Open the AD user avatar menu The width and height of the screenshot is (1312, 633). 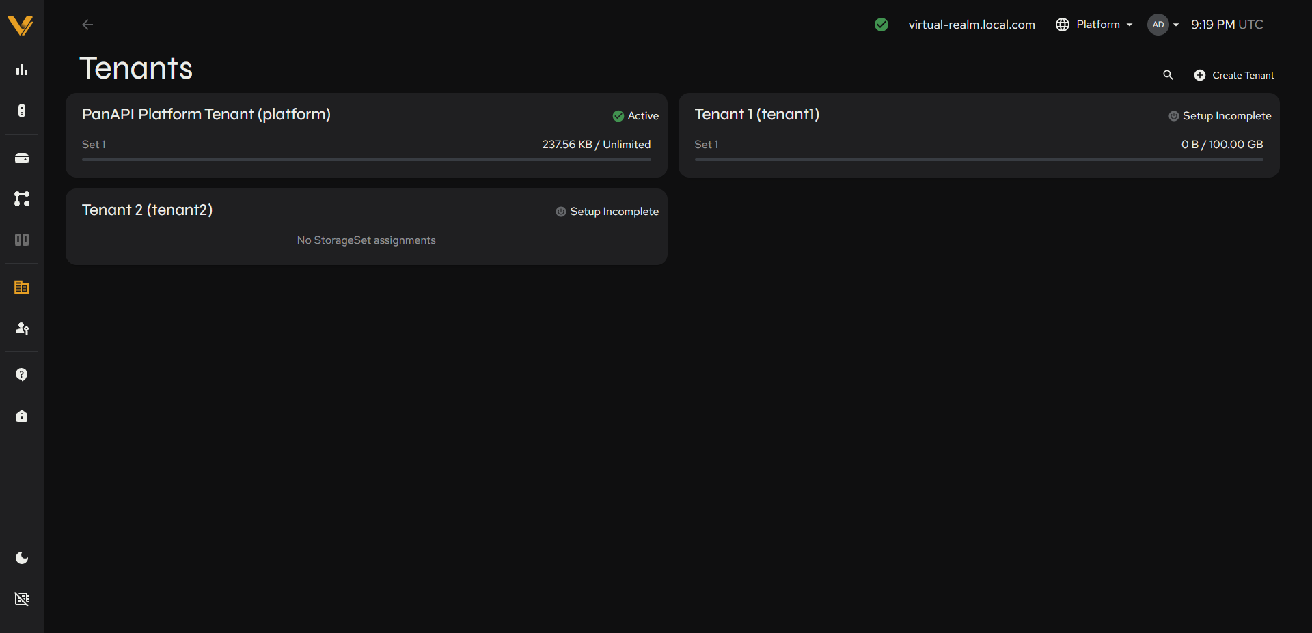point(1163,25)
